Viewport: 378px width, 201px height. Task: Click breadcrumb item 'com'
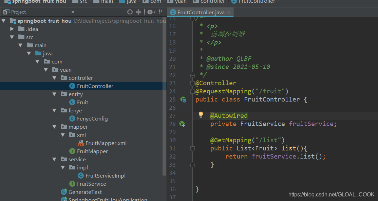pyautogui.click(x=152, y=2)
